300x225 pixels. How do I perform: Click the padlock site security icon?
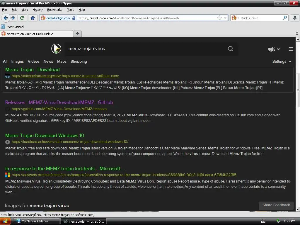coord(74,18)
